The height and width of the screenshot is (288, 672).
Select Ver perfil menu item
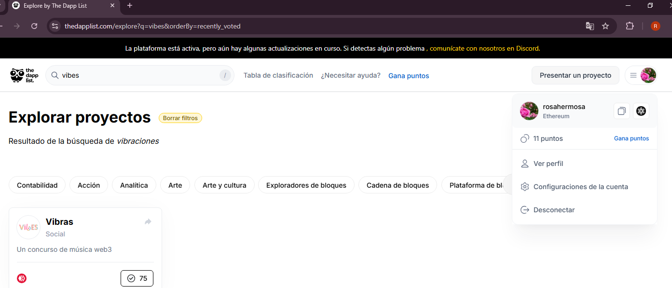click(585, 164)
